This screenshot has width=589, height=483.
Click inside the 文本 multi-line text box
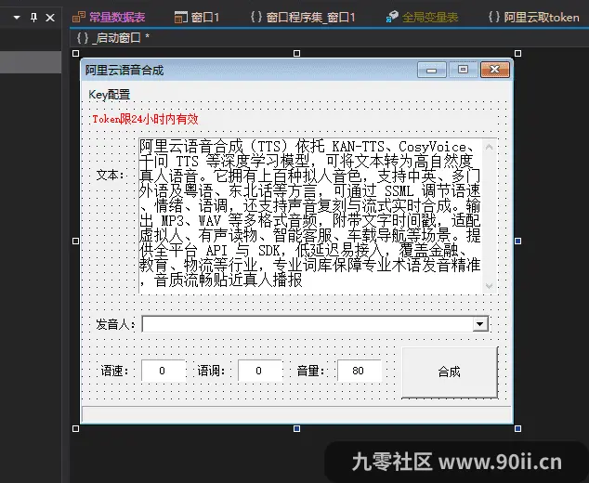coord(310,216)
